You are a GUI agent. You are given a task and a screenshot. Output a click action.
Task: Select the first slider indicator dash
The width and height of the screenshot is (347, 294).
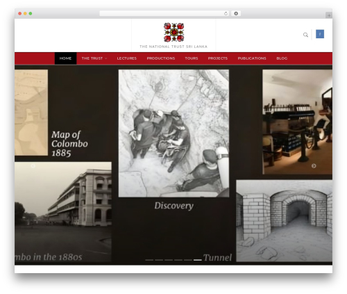tap(149, 260)
